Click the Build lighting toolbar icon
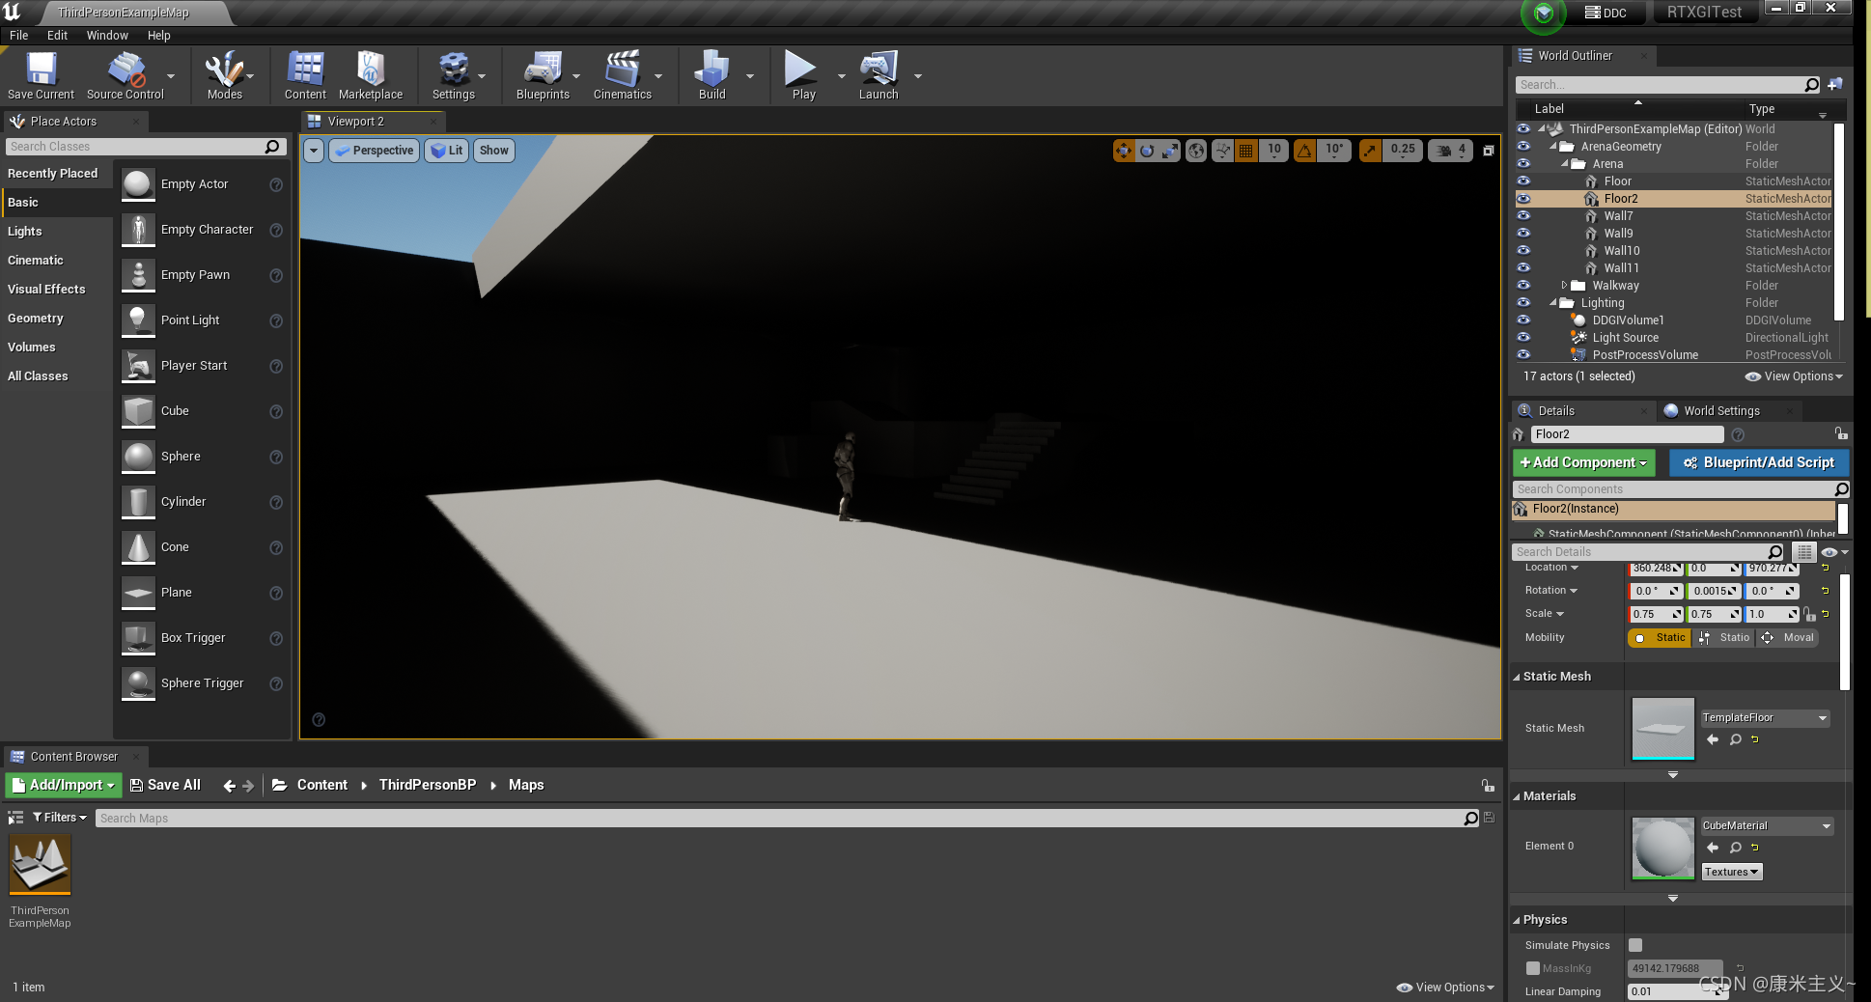1871x1002 pixels. point(712,75)
